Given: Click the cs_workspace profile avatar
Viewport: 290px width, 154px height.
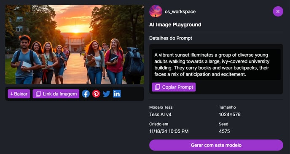Looking at the screenshot, I should click(x=156, y=11).
